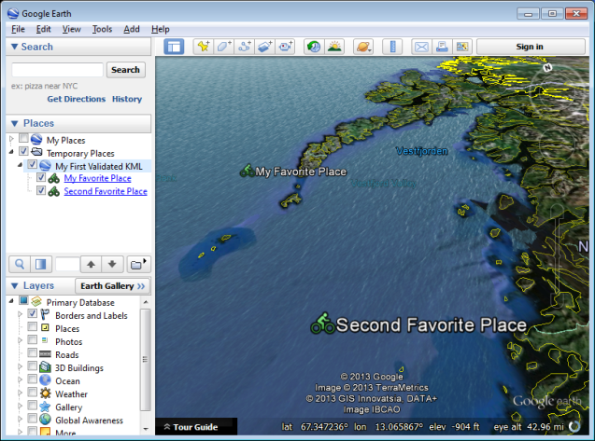595x441 pixels.
Task: Select the ruler measurement tool
Action: tap(392, 47)
